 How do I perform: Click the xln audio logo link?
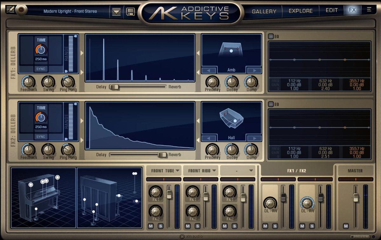191,237
